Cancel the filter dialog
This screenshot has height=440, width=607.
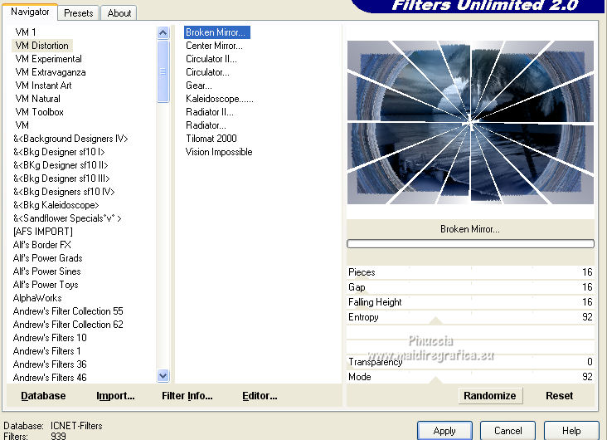click(x=507, y=431)
